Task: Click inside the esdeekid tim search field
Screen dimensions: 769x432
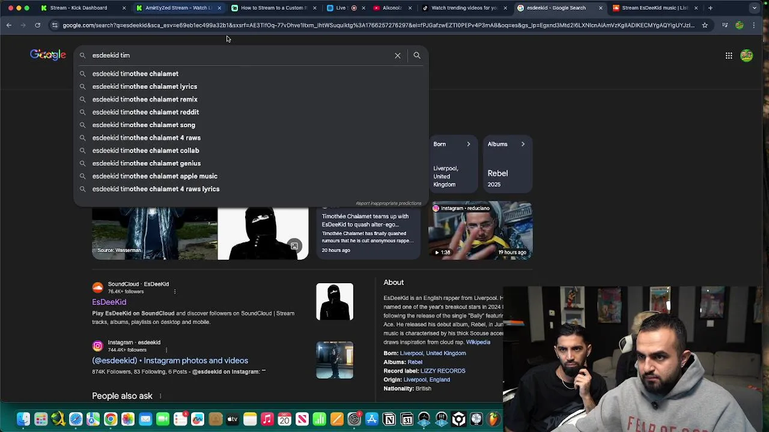Action: (240, 55)
